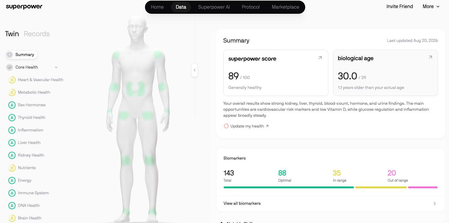Screen dimensions: 449x223
Task: Open DNA Health category
Action: [29, 206]
